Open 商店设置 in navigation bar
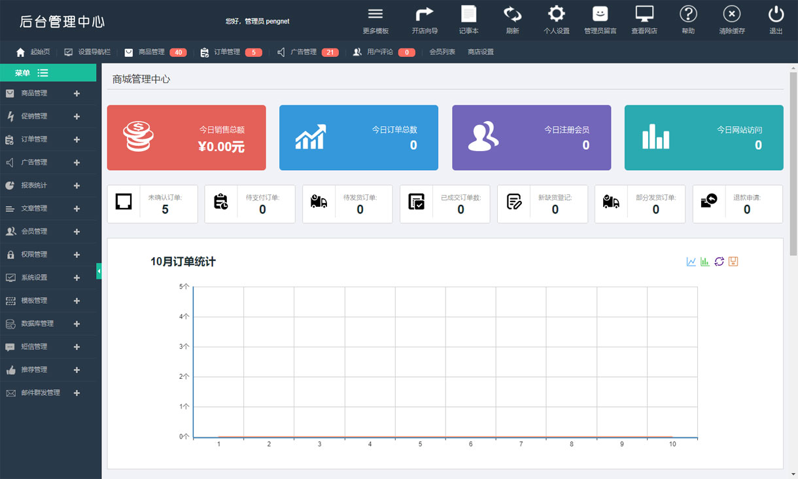Screen dimensions: 798x479 pos(481,52)
